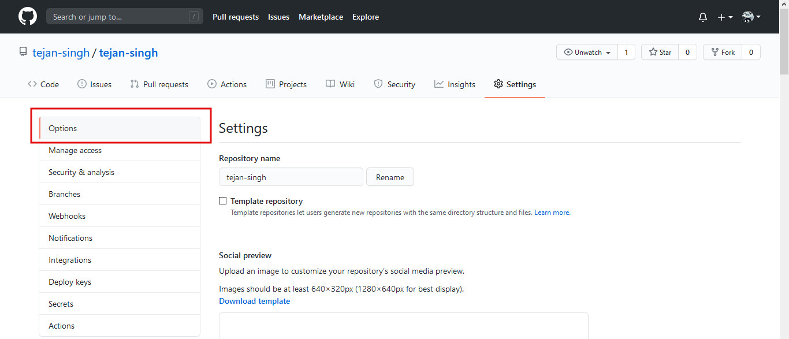Open Secrets settings
The height and width of the screenshot is (339, 789).
coord(120,304)
